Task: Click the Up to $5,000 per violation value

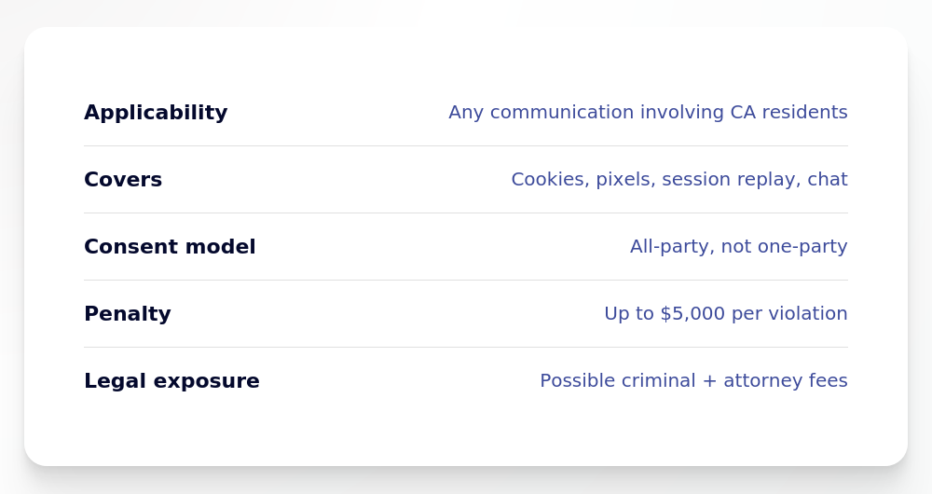Action: (726, 314)
